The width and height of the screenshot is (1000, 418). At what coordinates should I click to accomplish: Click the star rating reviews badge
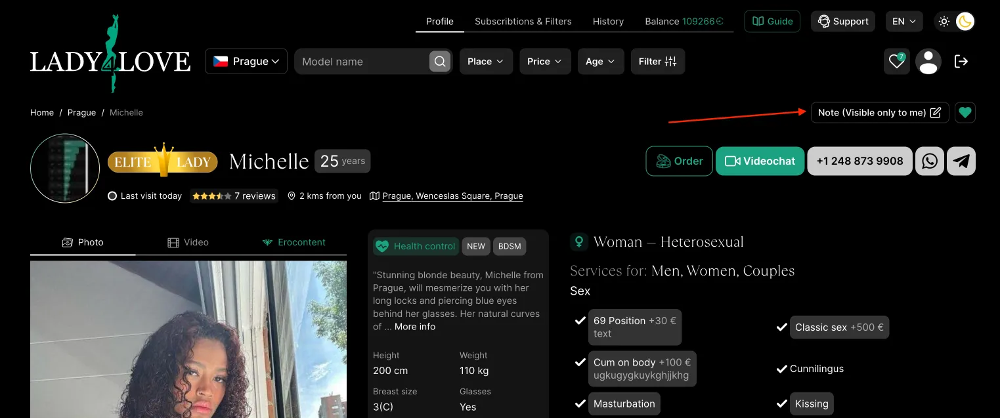234,196
